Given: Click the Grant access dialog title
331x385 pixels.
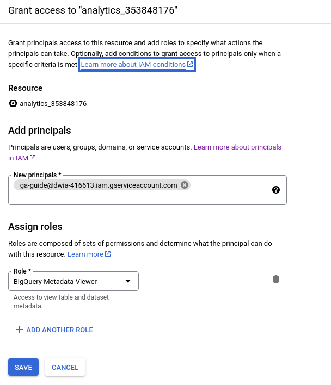Looking at the screenshot, I should pyautogui.click(x=93, y=10).
